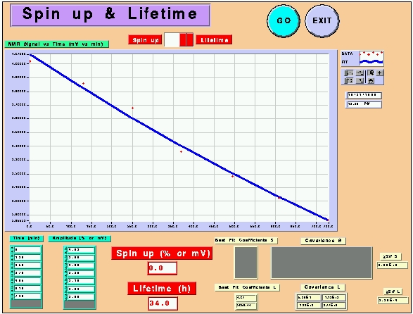Click the Spin up label beside the switch
Image resolution: width=413 pixels, height=314 pixels.
pos(145,40)
